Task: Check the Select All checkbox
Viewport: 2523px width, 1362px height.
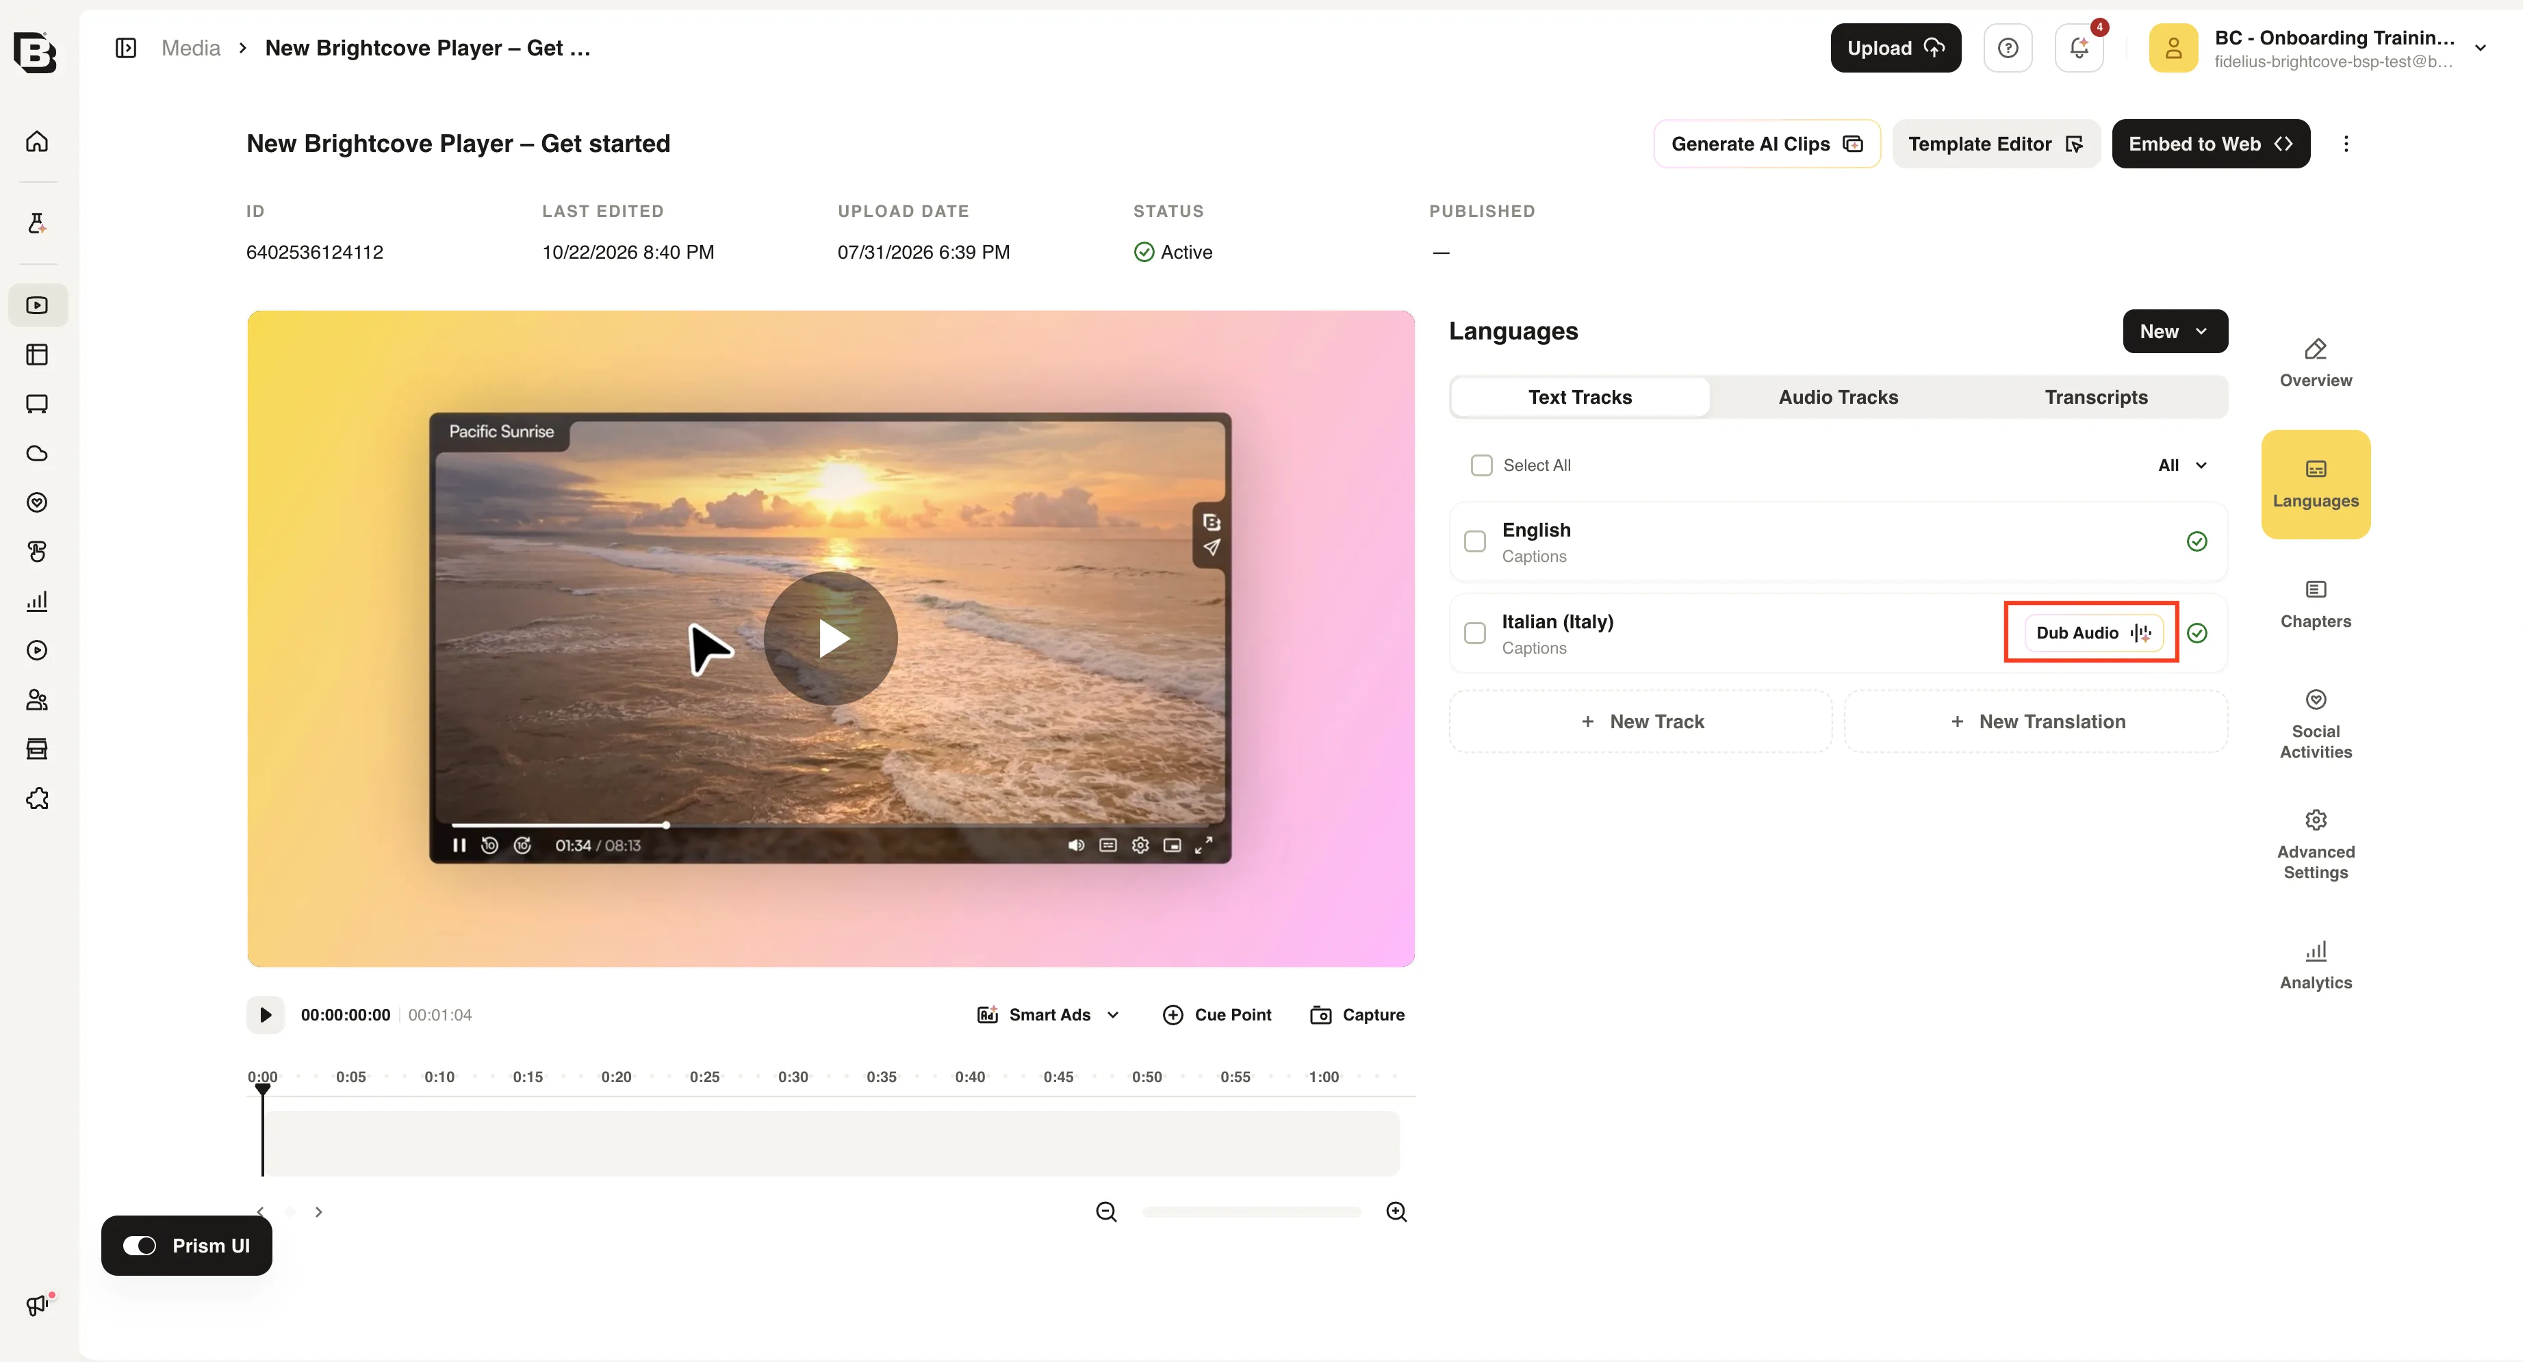Action: [x=1482, y=465]
